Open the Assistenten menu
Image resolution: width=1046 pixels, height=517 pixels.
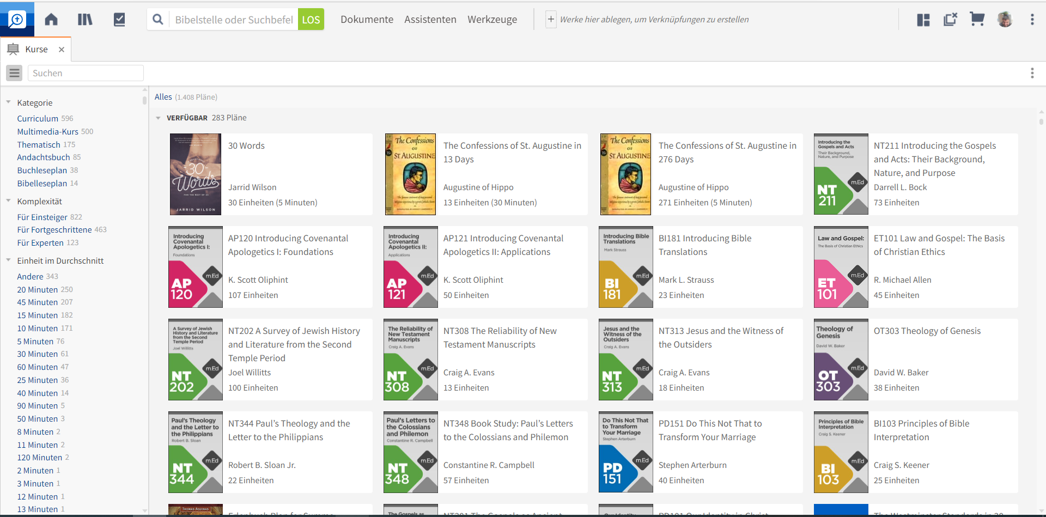point(430,20)
